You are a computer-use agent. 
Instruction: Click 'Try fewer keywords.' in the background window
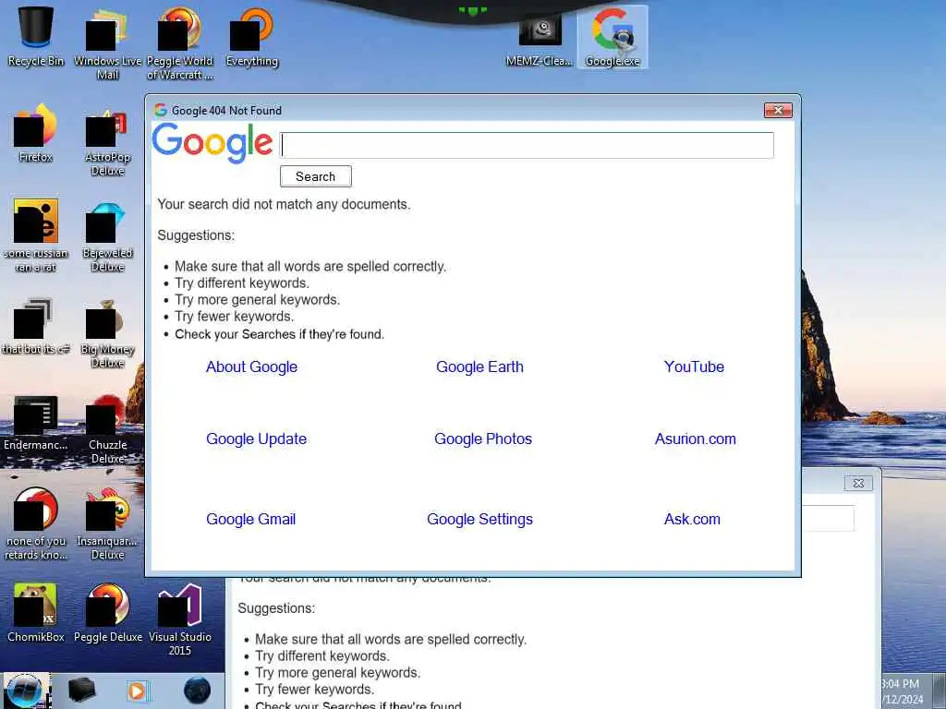tap(315, 689)
